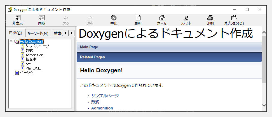The image size is (272, 117).
Task: Click the content scrollbar up arrow
Action: pos(264,32)
